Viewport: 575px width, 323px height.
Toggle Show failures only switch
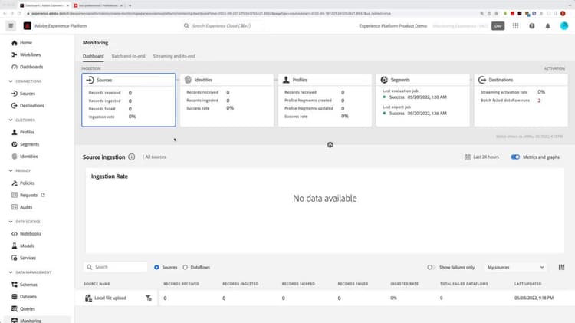click(x=431, y=267)
